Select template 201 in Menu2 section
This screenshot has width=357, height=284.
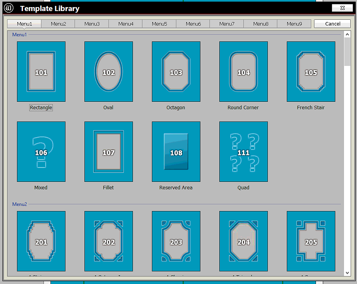(x=41, y=241)
